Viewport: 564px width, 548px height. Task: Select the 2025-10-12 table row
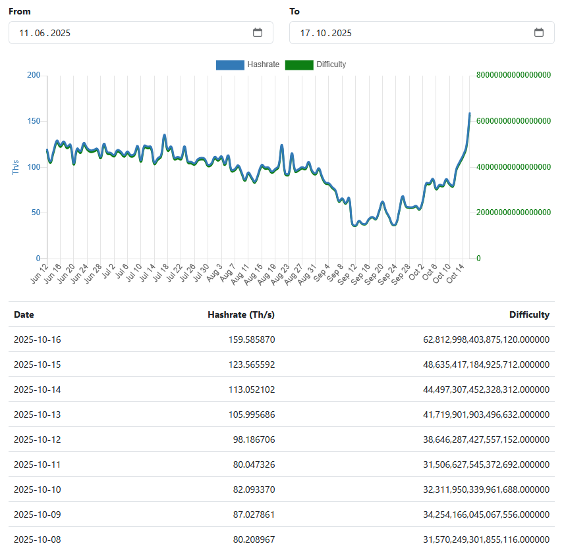[282, 439]
